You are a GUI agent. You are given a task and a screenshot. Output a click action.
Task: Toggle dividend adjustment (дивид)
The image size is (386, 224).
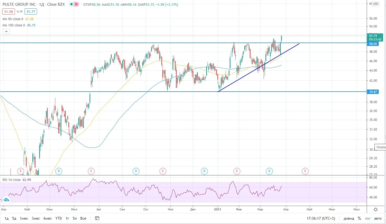click(x=349, y=218)
